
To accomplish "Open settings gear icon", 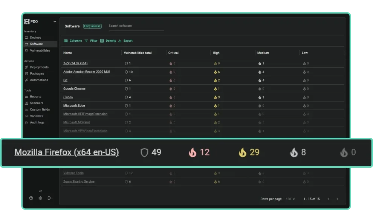I will coord(40,198).
